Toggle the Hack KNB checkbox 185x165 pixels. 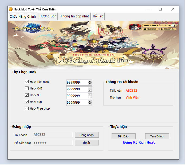tap(27, 88)
